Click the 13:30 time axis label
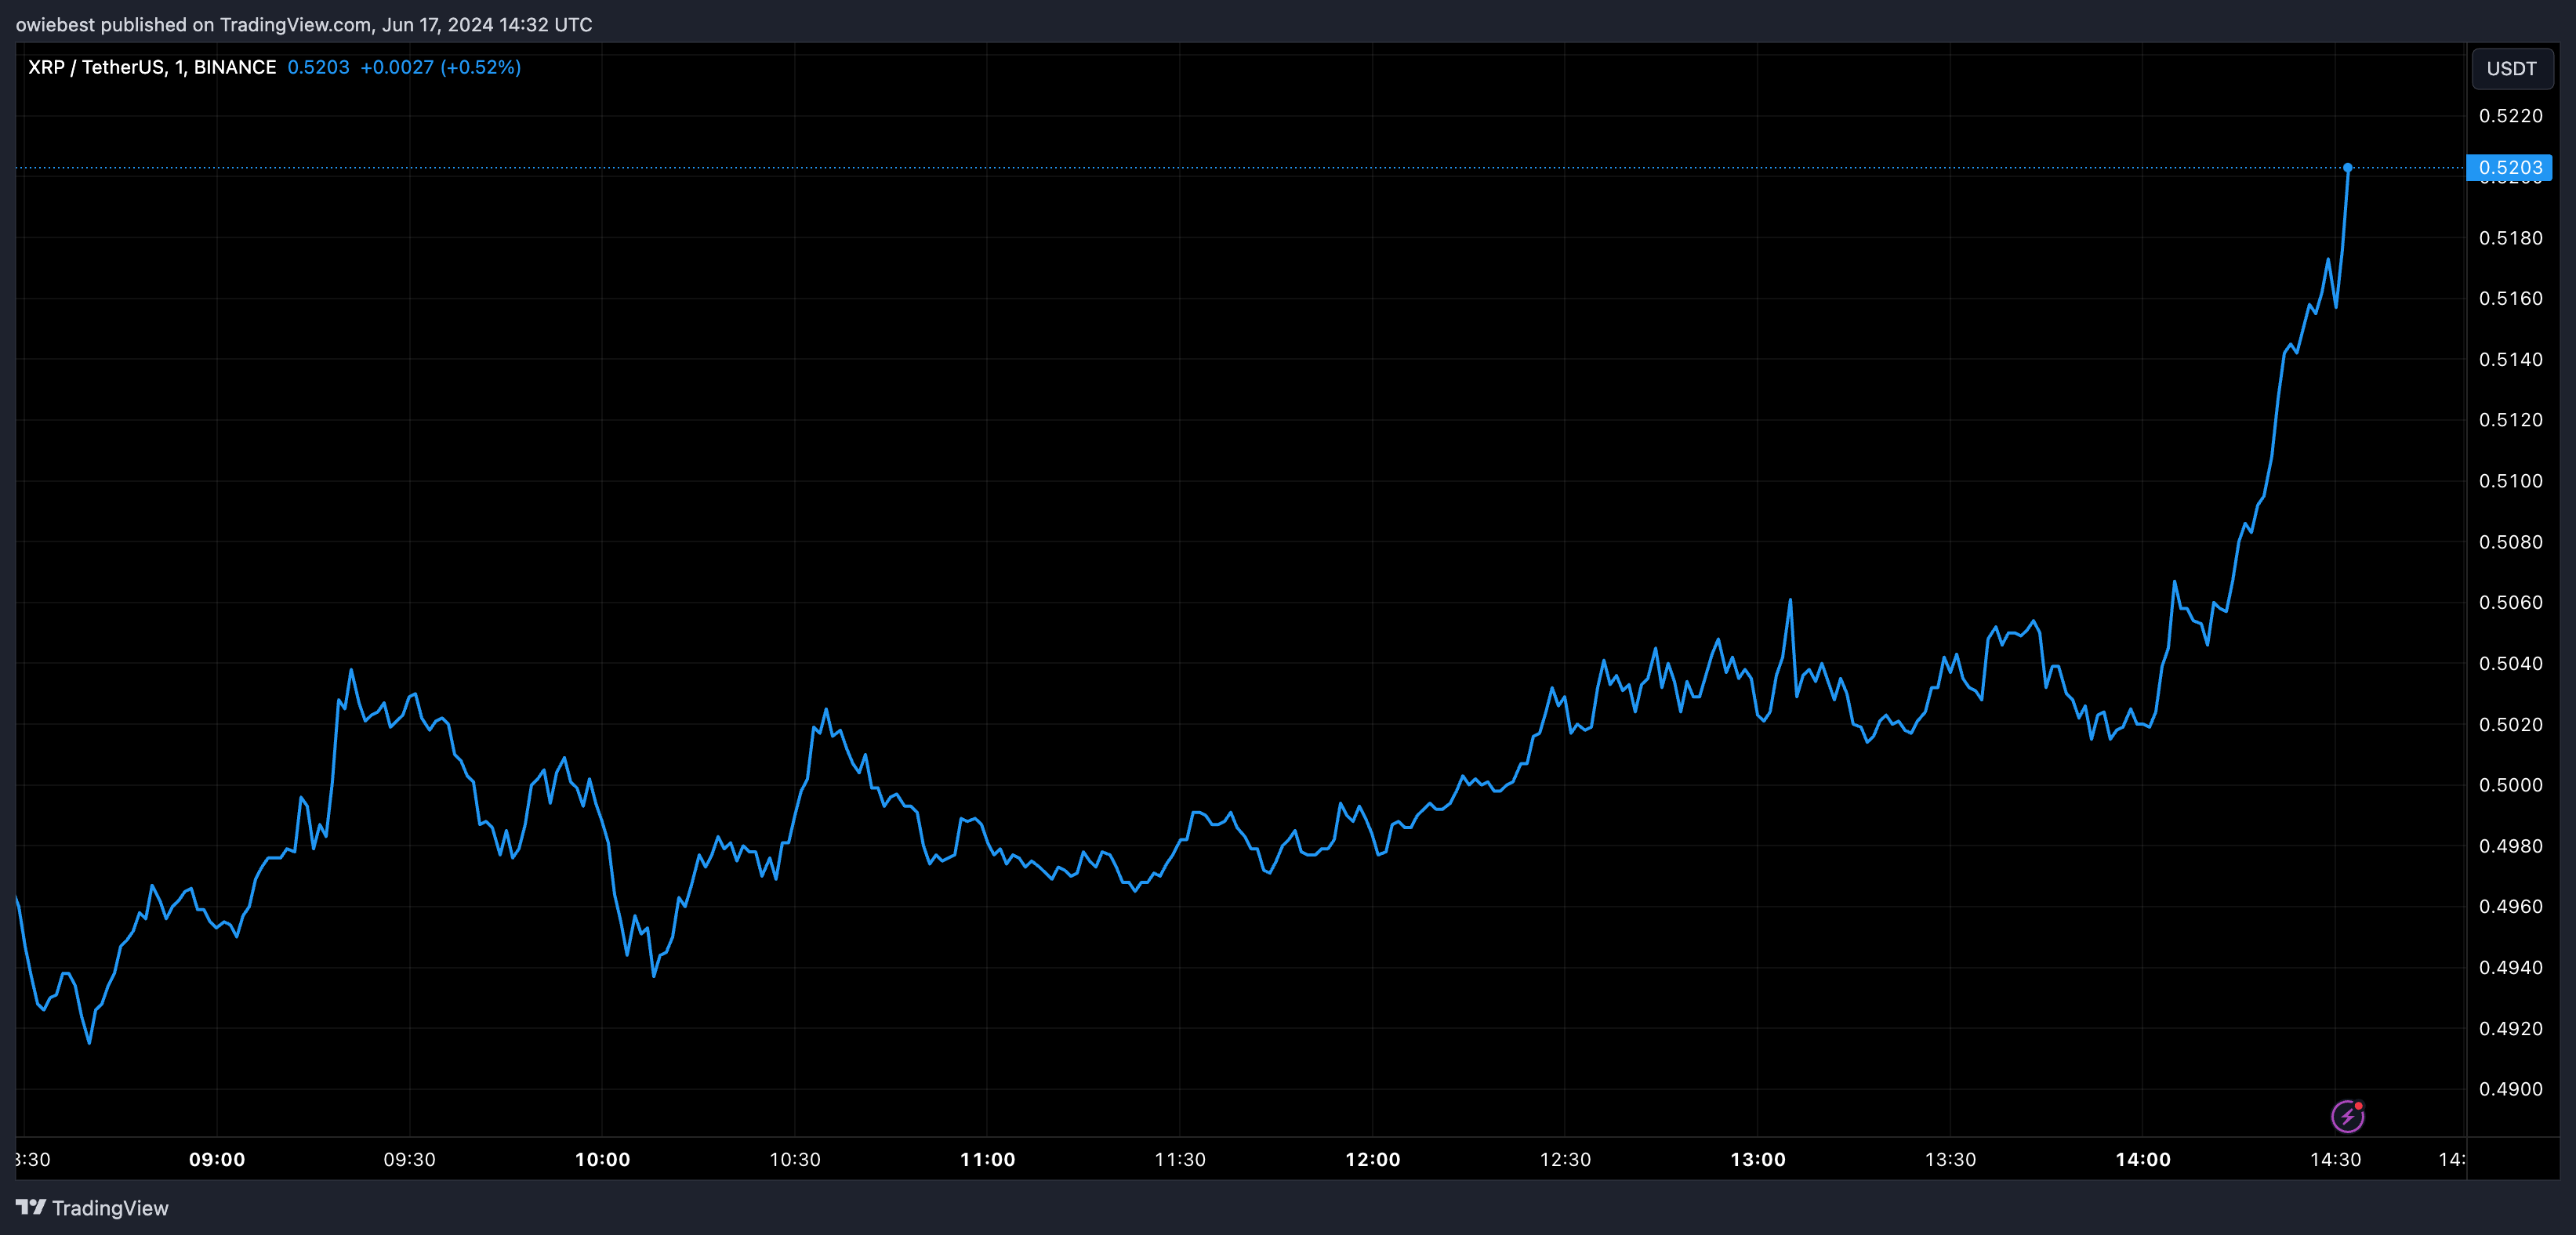Image resolution: width=2576 pixels, height=1235 pixels. [1950, 1159]
